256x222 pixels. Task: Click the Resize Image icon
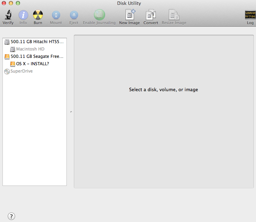pos(174,15)
